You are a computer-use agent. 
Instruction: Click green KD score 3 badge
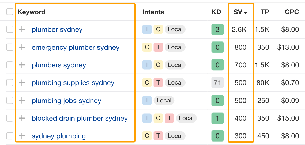coord(217,29)
